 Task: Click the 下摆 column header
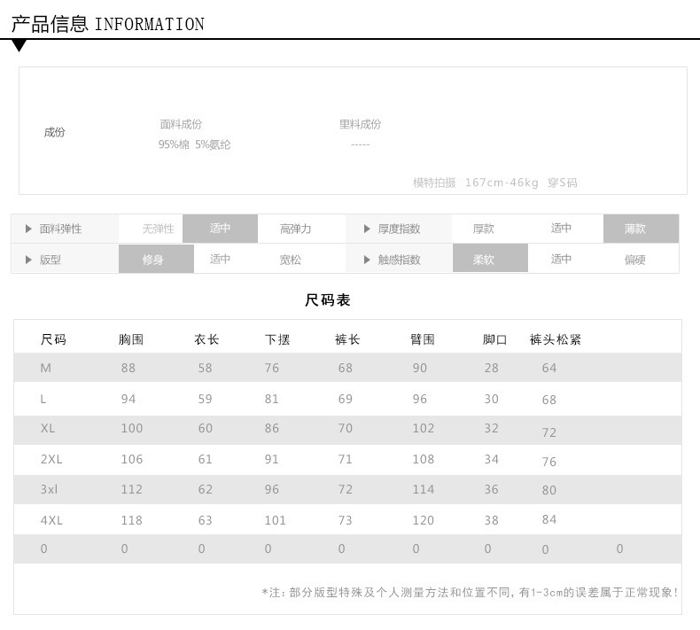pos(277,339)
